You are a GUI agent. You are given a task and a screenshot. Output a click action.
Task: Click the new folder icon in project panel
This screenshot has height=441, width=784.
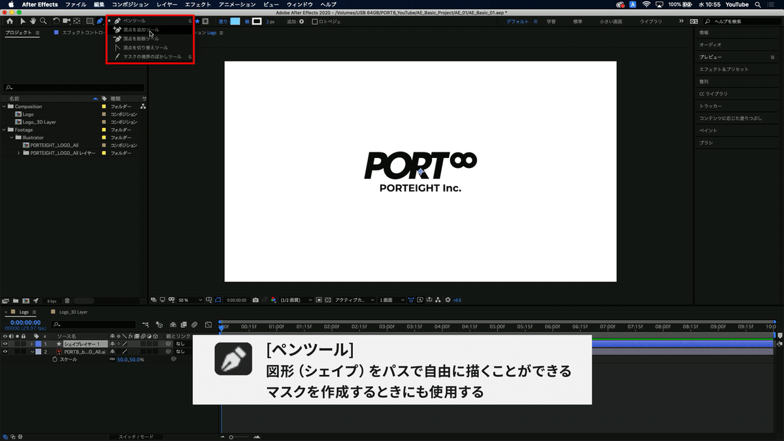[16, 301]
